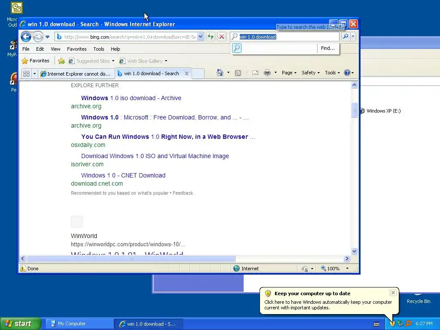Click the horizontal scrollbar right arrow
440x330 pixels.
[x=347, y=258]
